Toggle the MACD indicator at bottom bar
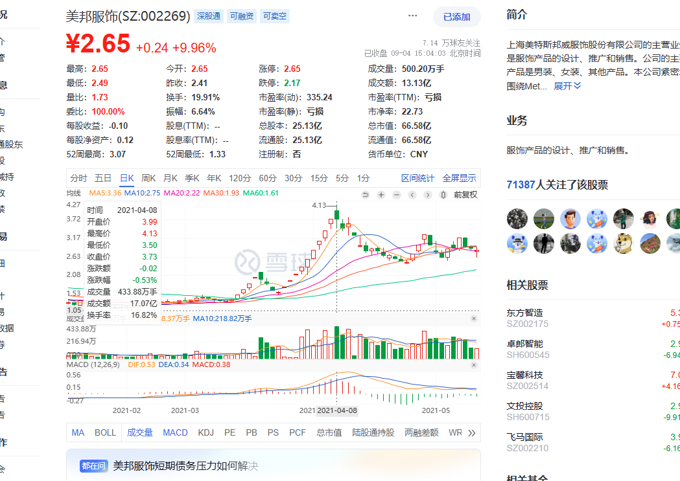Viewport: 680px width, 481px height. [x=175, y=433]
